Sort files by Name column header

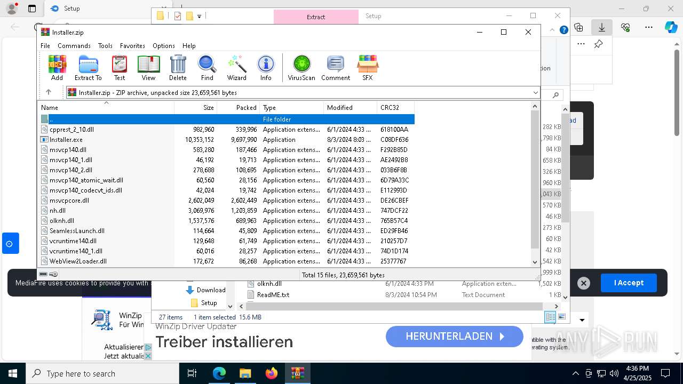(106, 107)
